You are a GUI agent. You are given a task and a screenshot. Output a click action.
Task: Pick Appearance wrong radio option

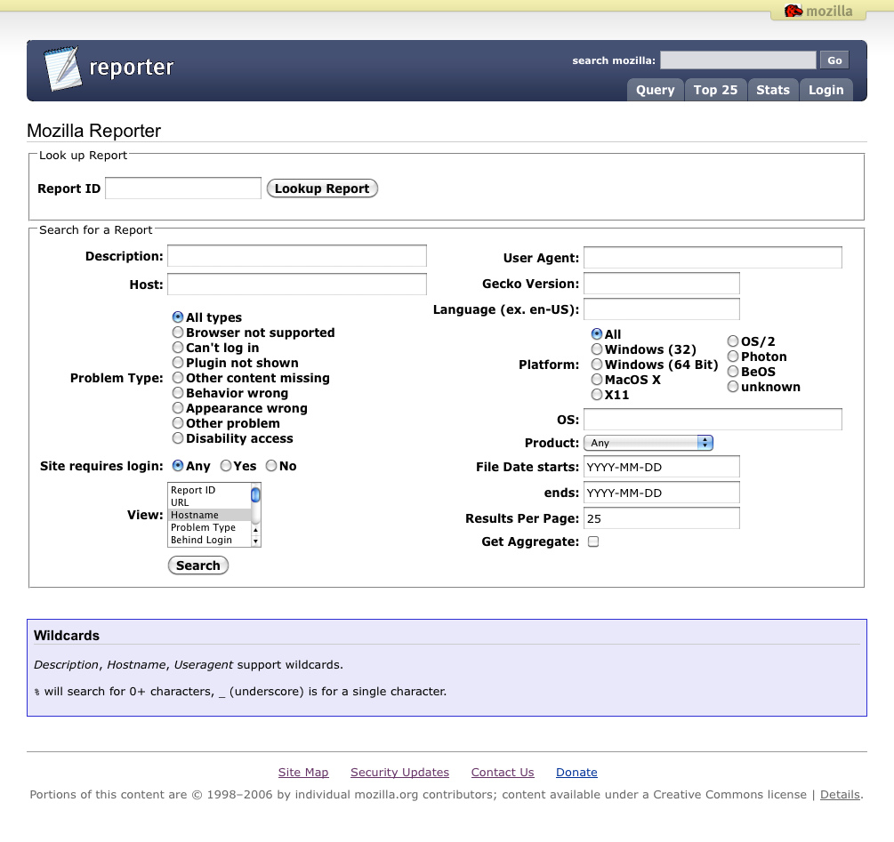pyautogui.click(x=178, y=408)
